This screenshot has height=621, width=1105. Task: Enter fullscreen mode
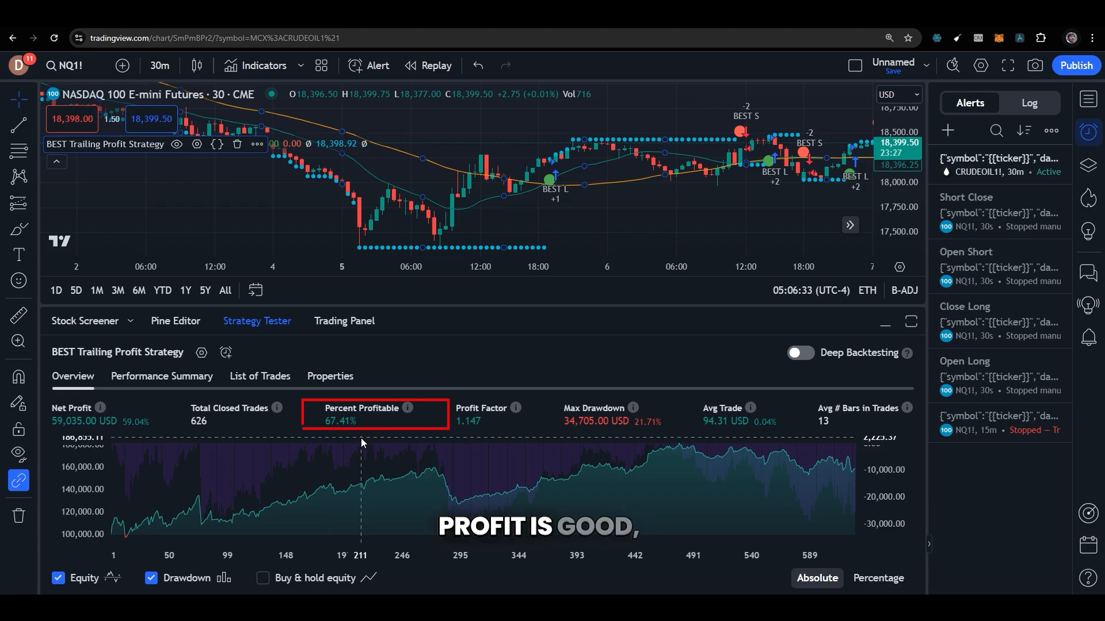click(1008, 66)
